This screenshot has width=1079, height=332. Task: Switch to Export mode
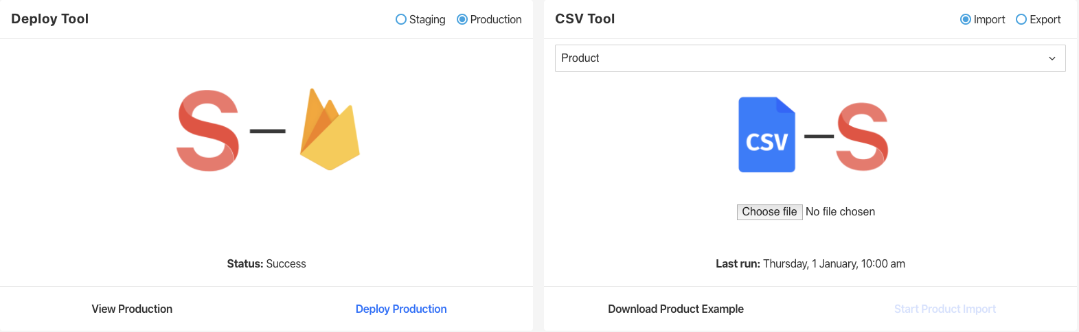coord(1021,20)
